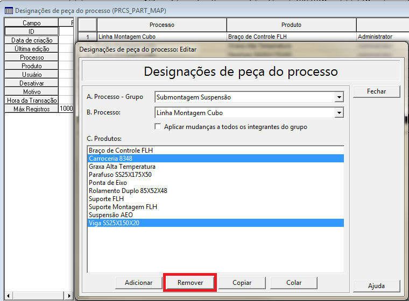409x301 pixels.
Task: Select Viga SS25X150X20 product
Action: pyautogui.click(x=216, y=223)
